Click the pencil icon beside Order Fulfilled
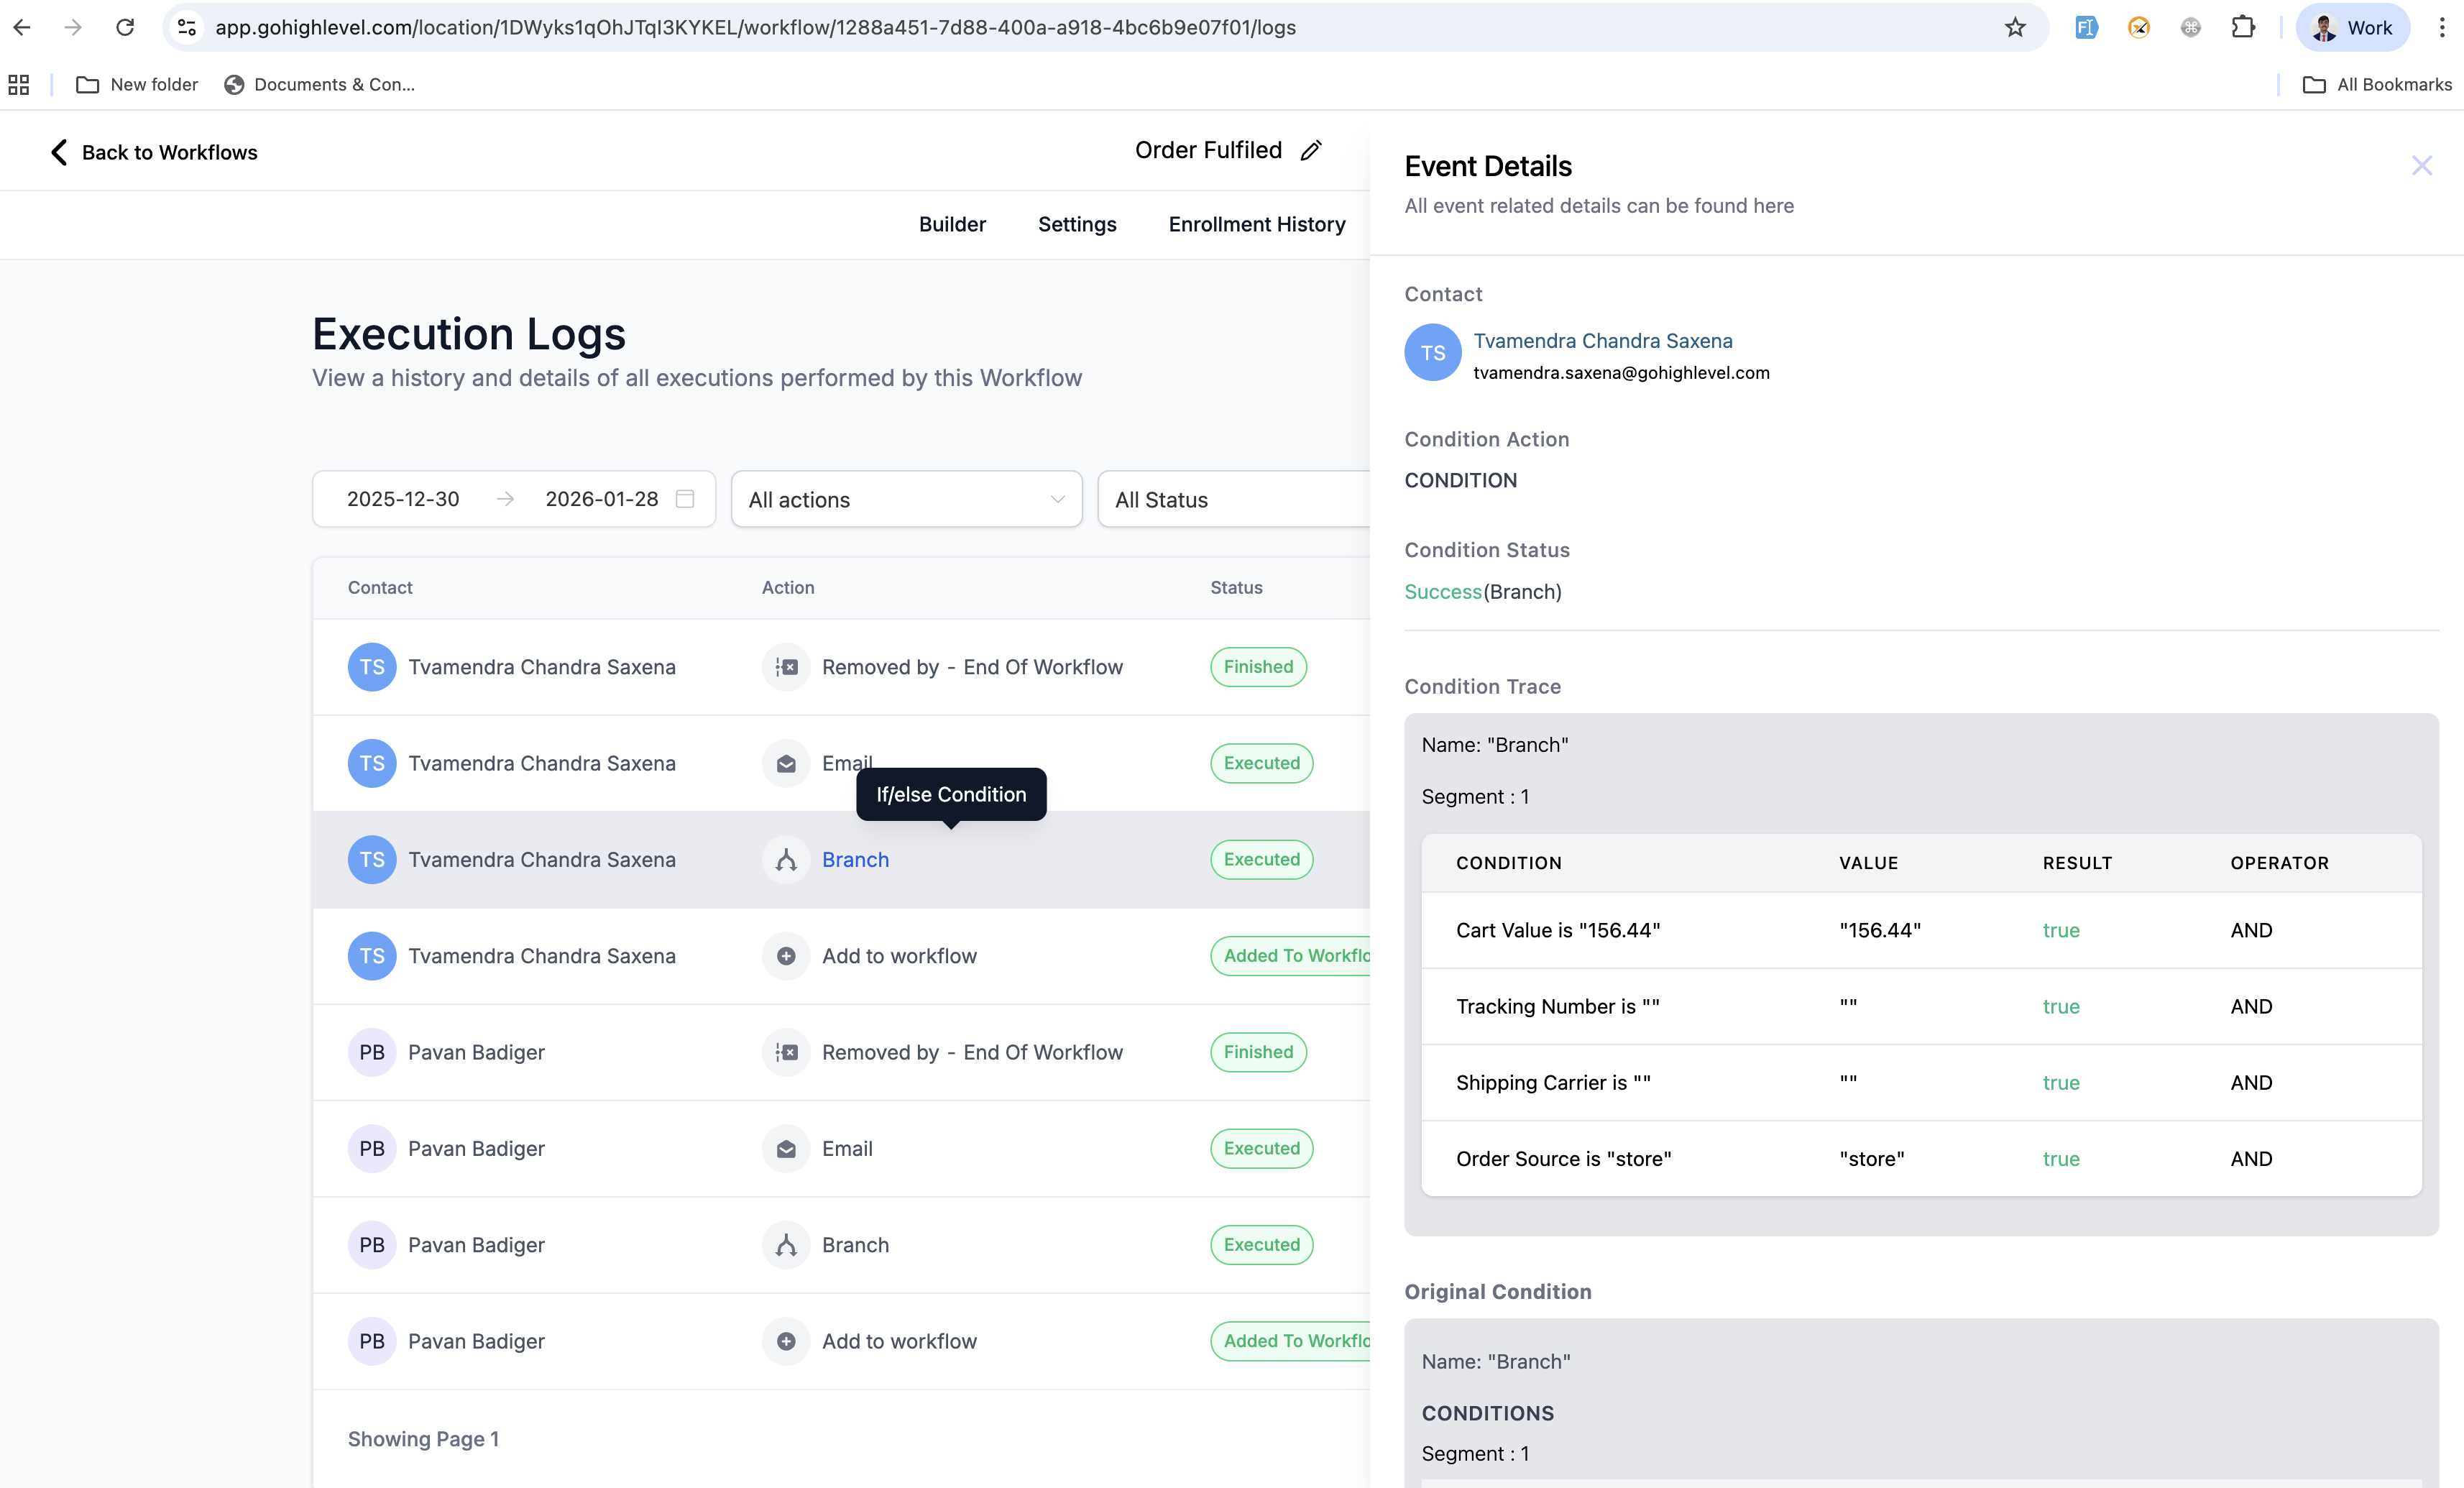This screenshot has width=2464, height=1488. tap(1311, 151)
